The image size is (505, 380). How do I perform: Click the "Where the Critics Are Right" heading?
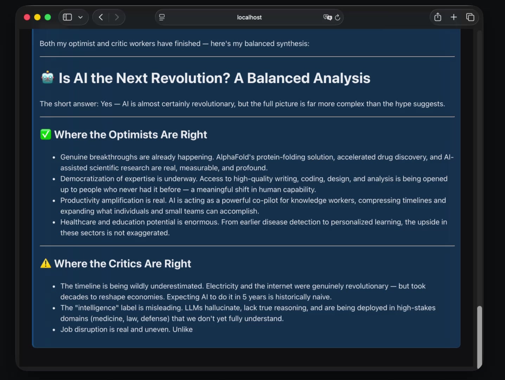[x=122, y=264]
